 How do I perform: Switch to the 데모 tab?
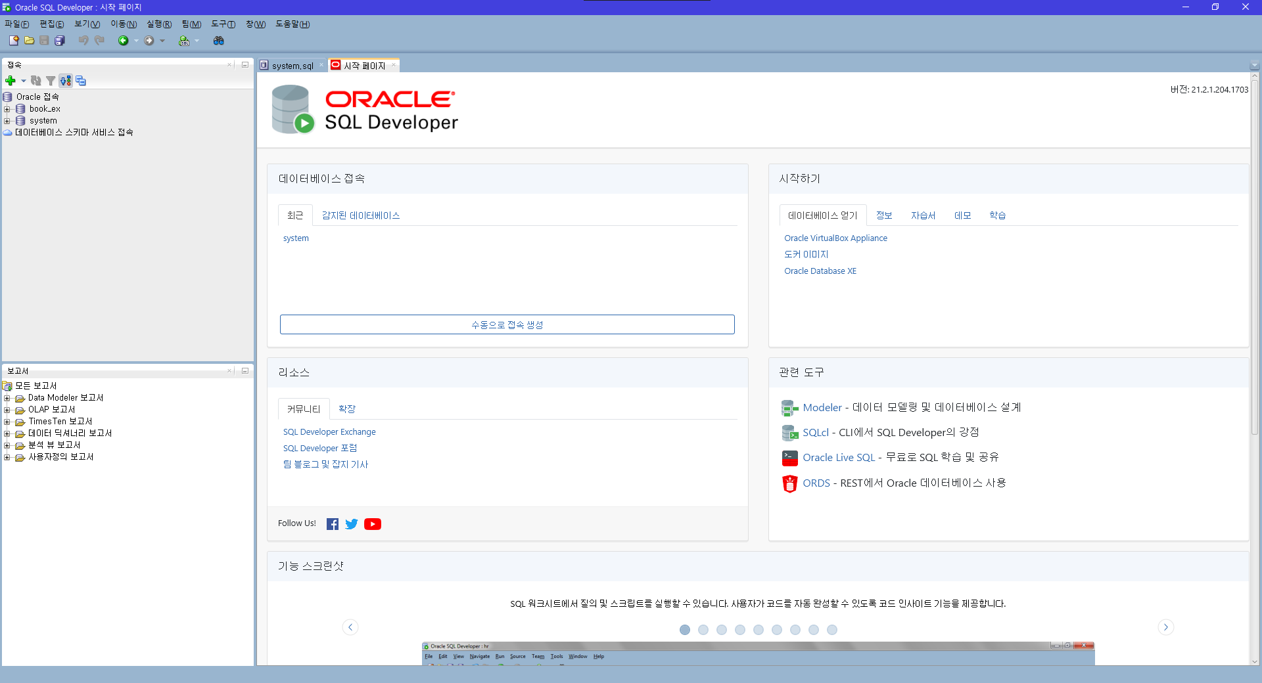point(962,215)
